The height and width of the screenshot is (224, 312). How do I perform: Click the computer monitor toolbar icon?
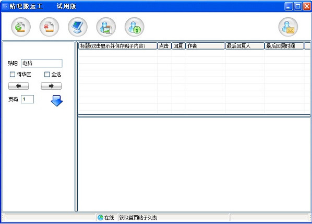pos(78,27)
